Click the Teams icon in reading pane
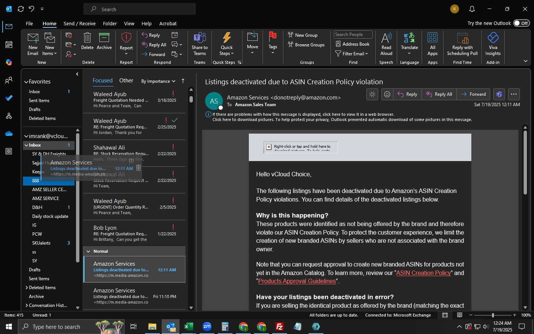This screenshot has width=534, height=334. click(x=499, y=94)
